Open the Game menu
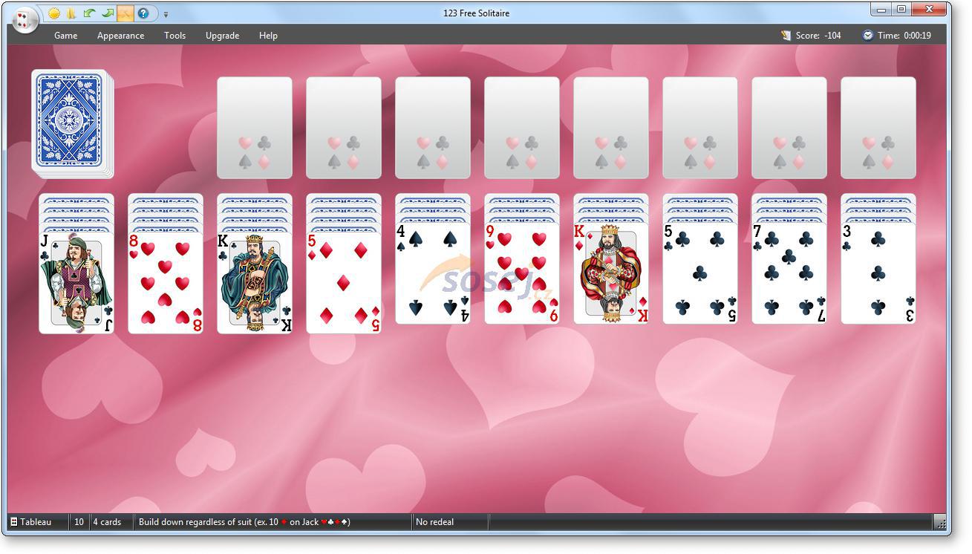The width and height of the screenshot is (972, 554). [x=65, y=36]
